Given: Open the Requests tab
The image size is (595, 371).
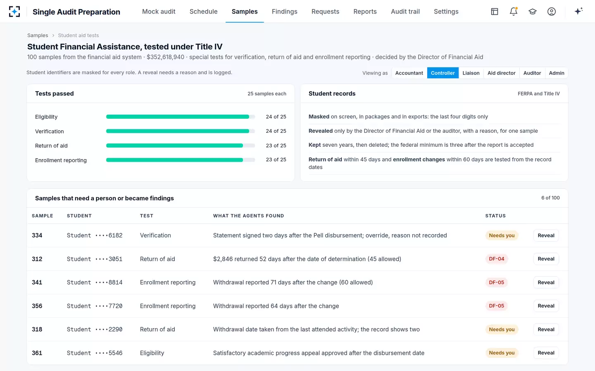Looking at the screenshot, I should pyautogui.click(x=325, y=12).
